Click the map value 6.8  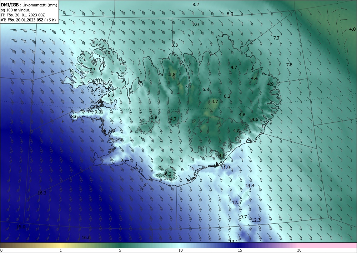206,90
